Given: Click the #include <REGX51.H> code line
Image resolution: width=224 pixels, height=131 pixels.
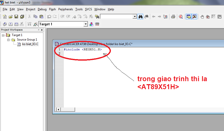Looking at the screenshot, I should (83, 49).
